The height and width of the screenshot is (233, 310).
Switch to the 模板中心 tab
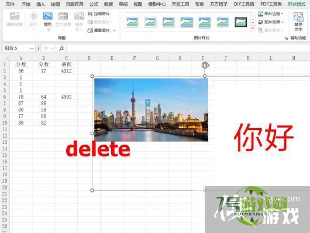click(157, 4)
